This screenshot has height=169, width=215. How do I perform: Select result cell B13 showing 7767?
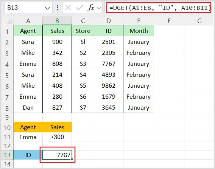point(57,155)
